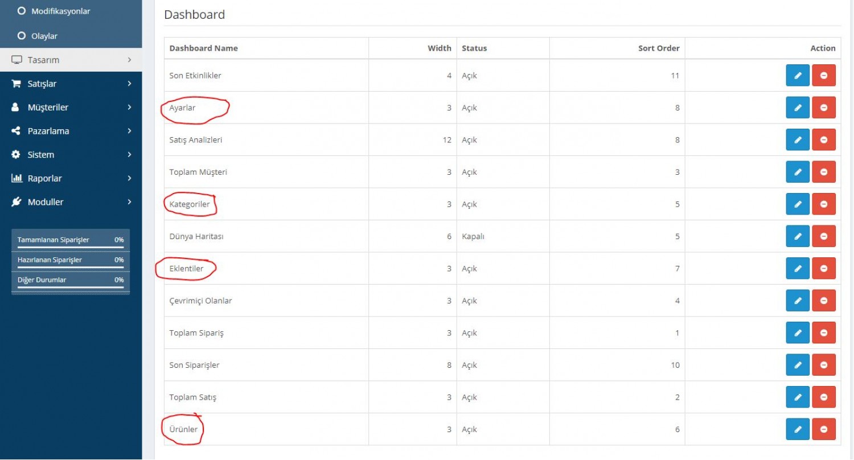
Task: Select Modifikasyonlar submenu link
Action: point(60,11)
